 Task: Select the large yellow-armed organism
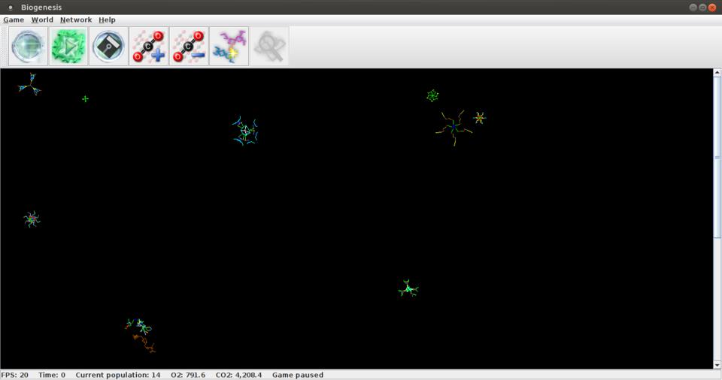click(x=454, y=127)
